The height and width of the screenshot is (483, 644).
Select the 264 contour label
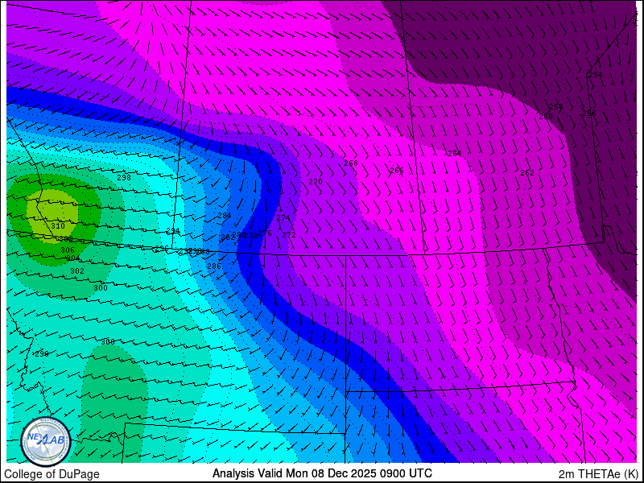tap(455, 154)
